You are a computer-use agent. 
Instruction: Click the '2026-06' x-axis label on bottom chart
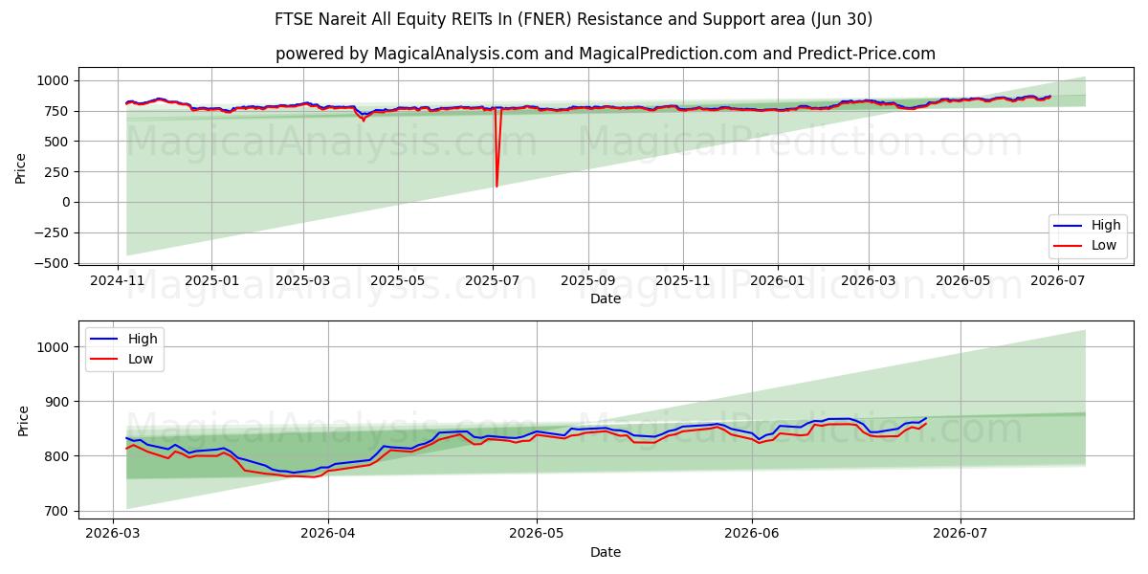(752, 536)
